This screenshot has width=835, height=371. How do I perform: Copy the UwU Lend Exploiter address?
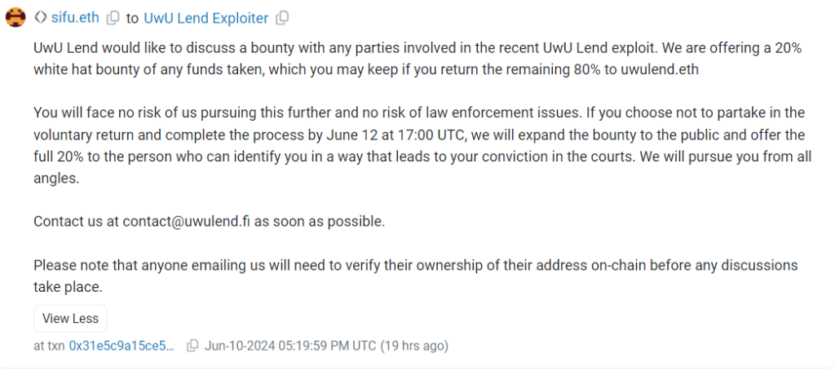(282, 17)
